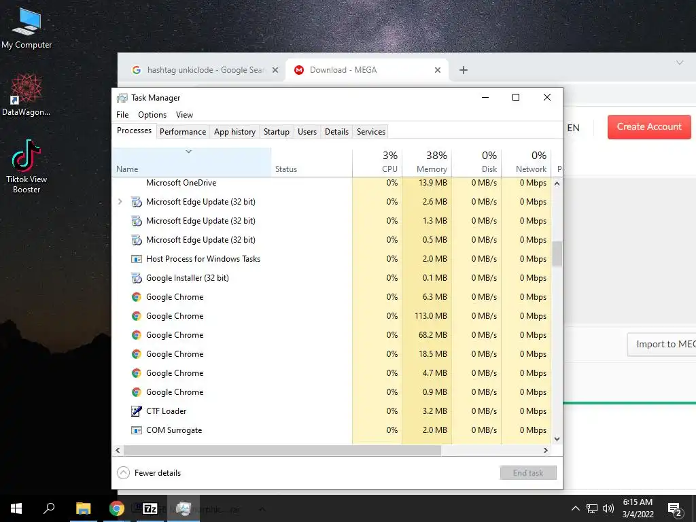This screenshot has height=522, width=696.
Task: Click the scroll up arrow of process list
Action: click(x=557, y=184)
